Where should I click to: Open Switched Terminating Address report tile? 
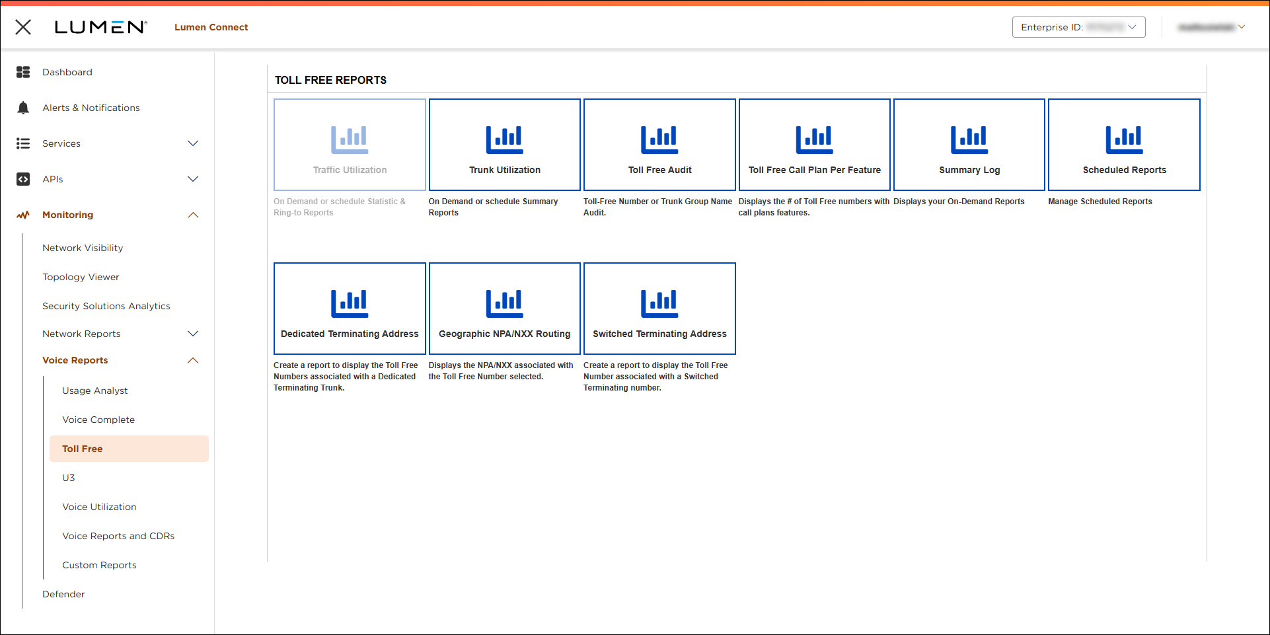click(659, 309)
